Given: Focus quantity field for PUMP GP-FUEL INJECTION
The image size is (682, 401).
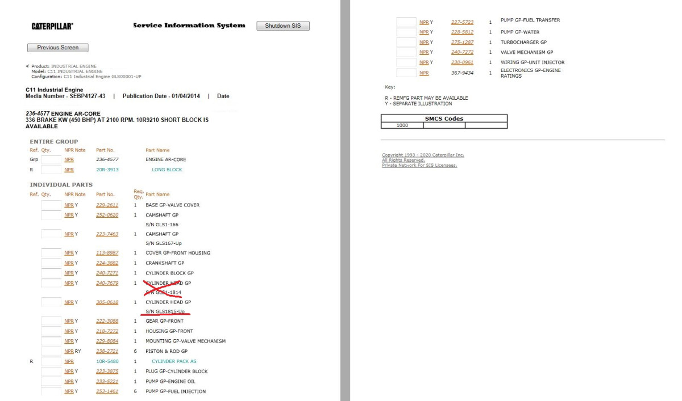Looking at the screenshot, I should (x=51, y=391).
